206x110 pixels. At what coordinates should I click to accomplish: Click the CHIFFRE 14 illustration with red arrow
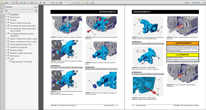coord(148,87)
